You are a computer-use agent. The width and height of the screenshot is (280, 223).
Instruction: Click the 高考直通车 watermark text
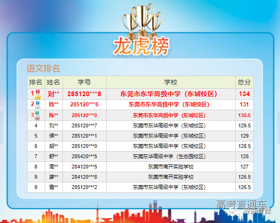pos(241,204)
